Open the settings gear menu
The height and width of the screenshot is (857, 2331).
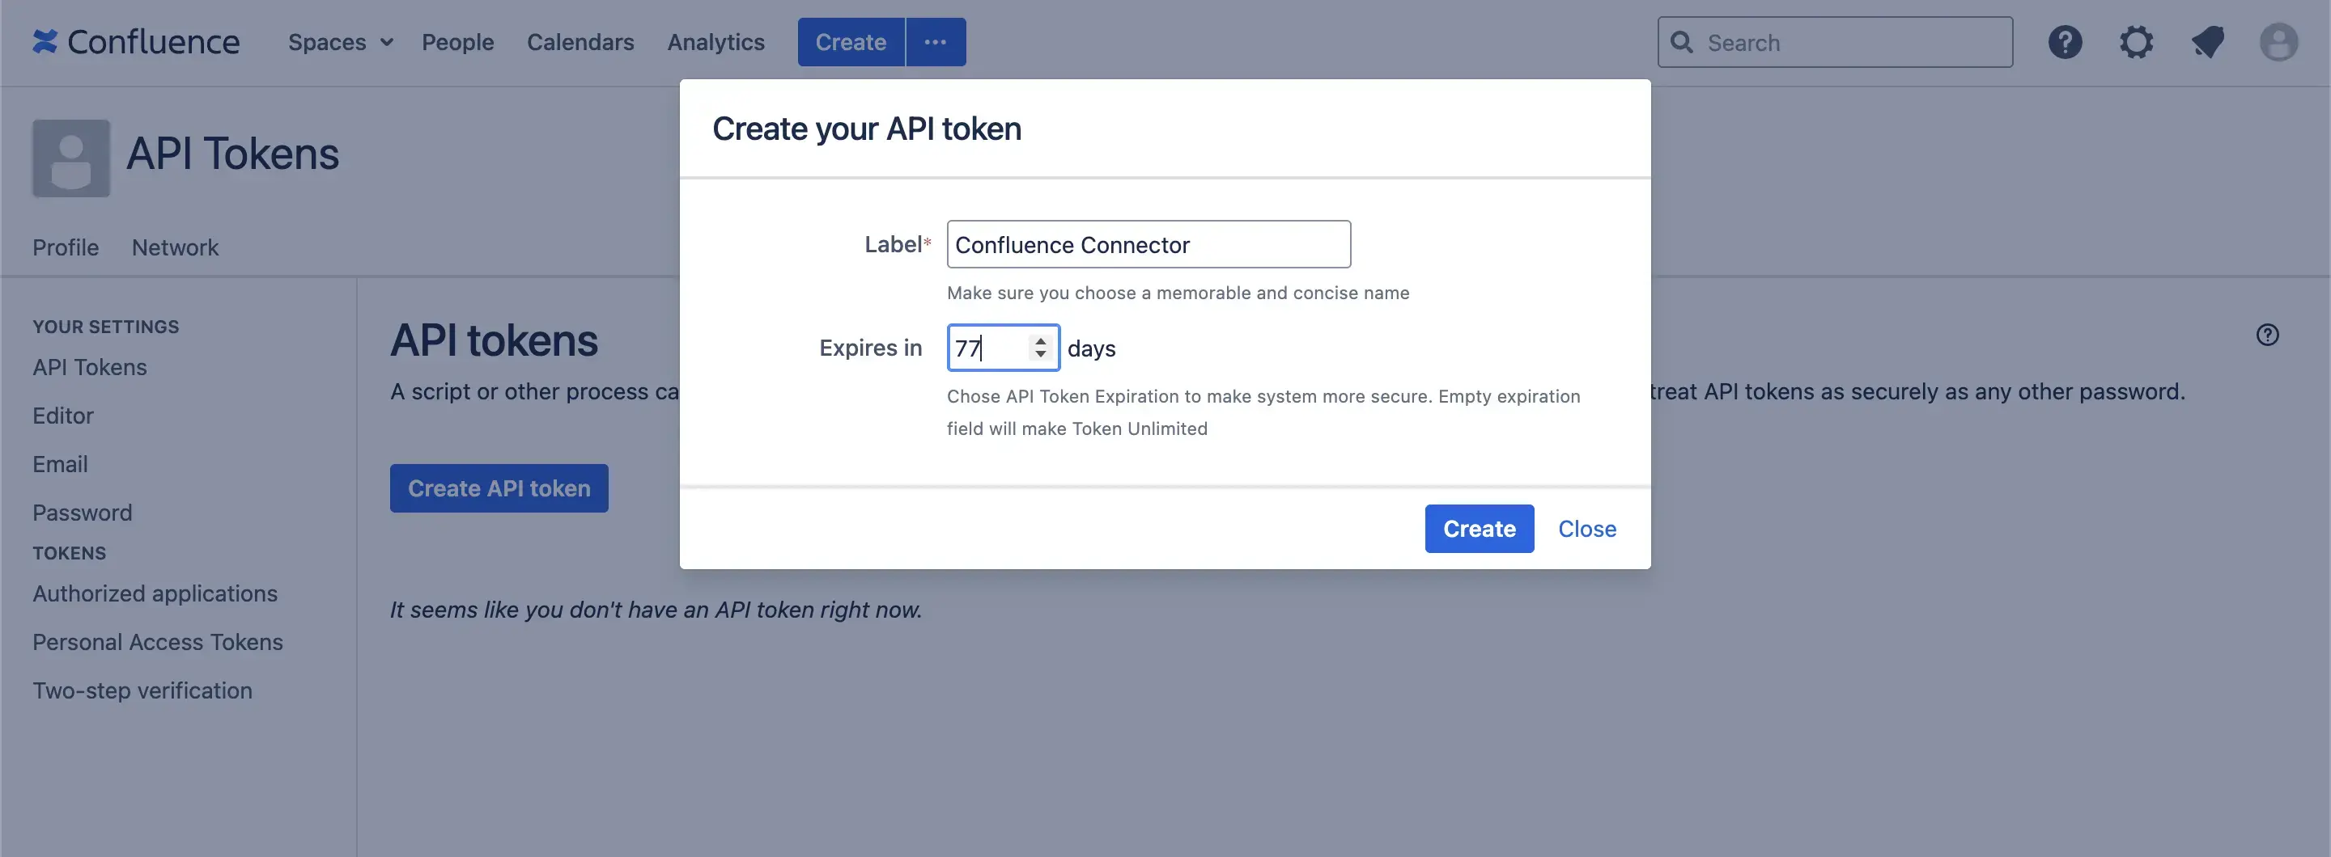(2136, 41)
